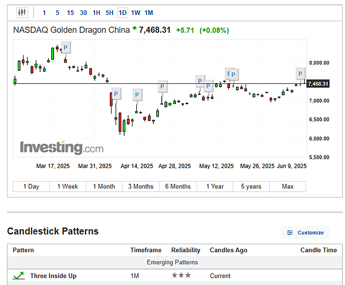The height and width of the screenshot is (285, 345).
Task: Click the rightmost pattern marker near June 9
Action: tap(300, 73)
